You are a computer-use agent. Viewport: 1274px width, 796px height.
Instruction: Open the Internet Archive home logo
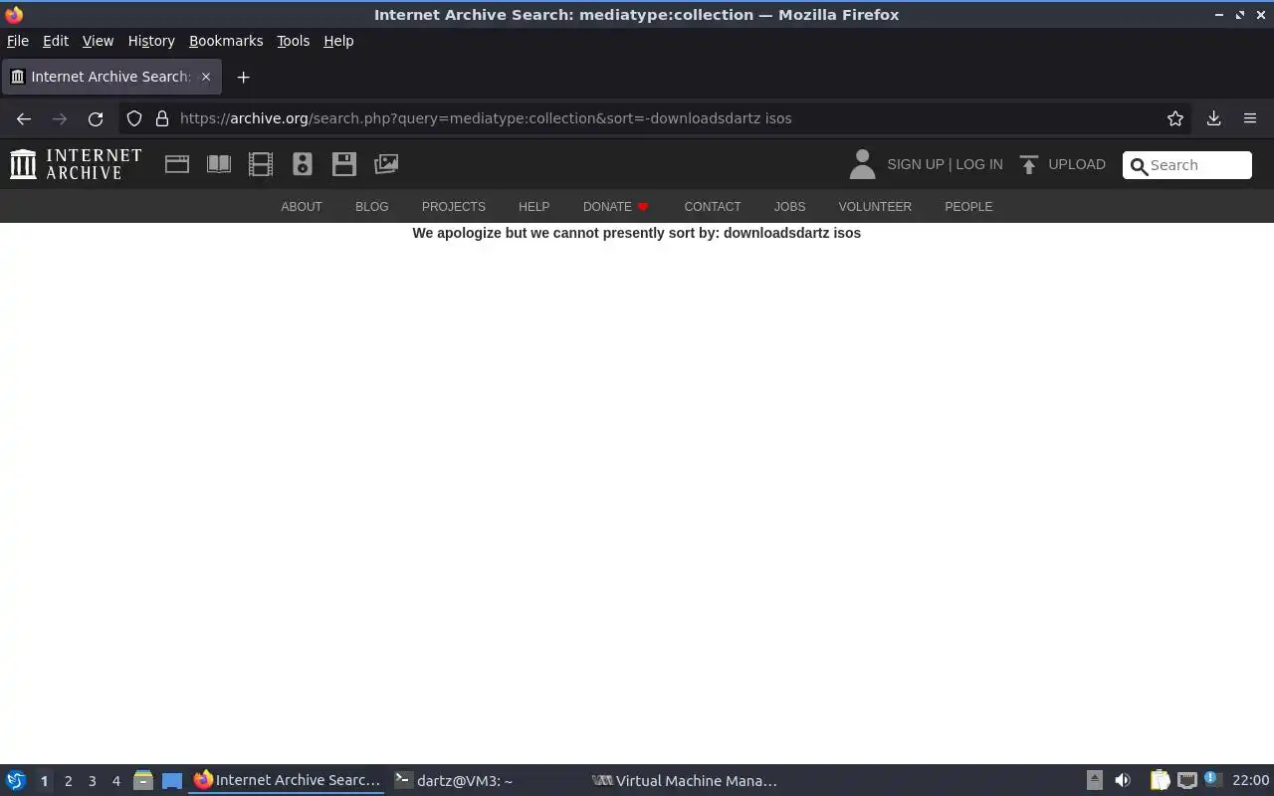(x=76, y=164)
